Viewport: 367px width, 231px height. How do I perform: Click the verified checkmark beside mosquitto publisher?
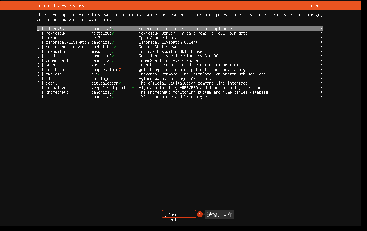pyautogui.click(x=113, y=51)
